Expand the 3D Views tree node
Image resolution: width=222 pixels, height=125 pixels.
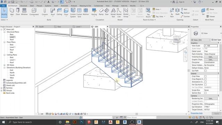[5, 65]
